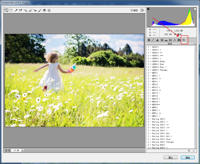Select the Hand tool

click(11, 10)
